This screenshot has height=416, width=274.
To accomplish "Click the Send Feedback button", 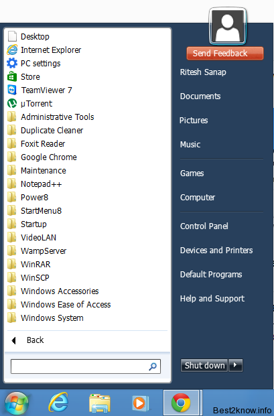I will coord(225,54).
